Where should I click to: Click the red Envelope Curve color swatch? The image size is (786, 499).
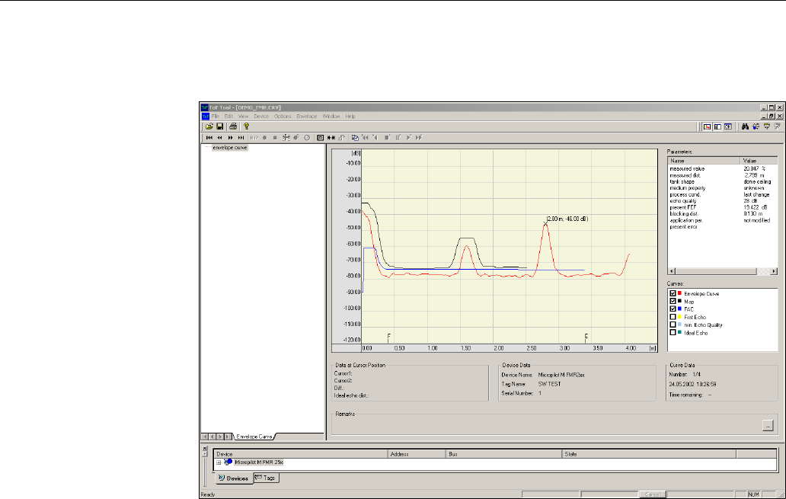click(x=679, y=293)
